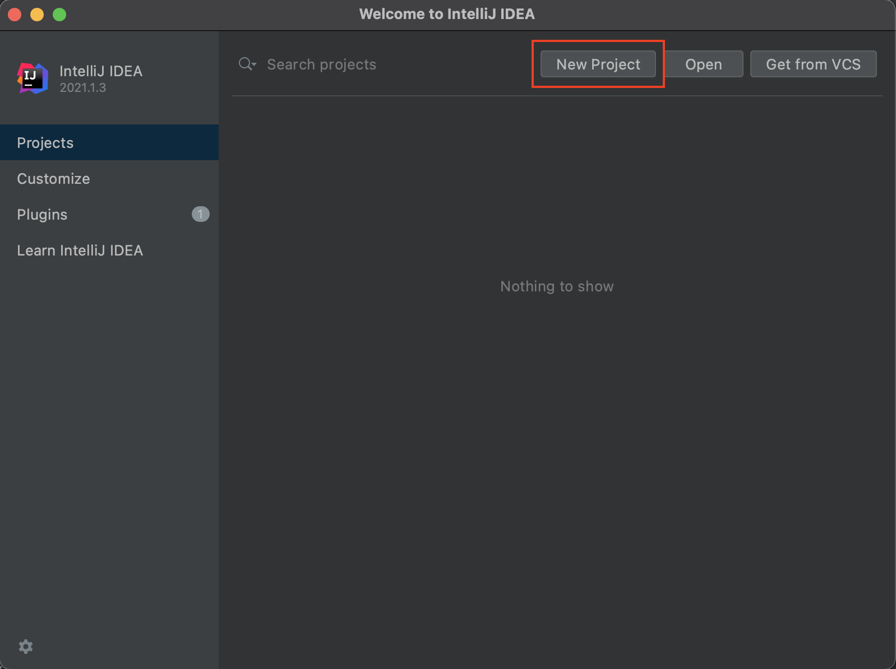Select the Projects tab in sidebar
The height and width of the screenshot is (669, 896).
tap(109, 142)
